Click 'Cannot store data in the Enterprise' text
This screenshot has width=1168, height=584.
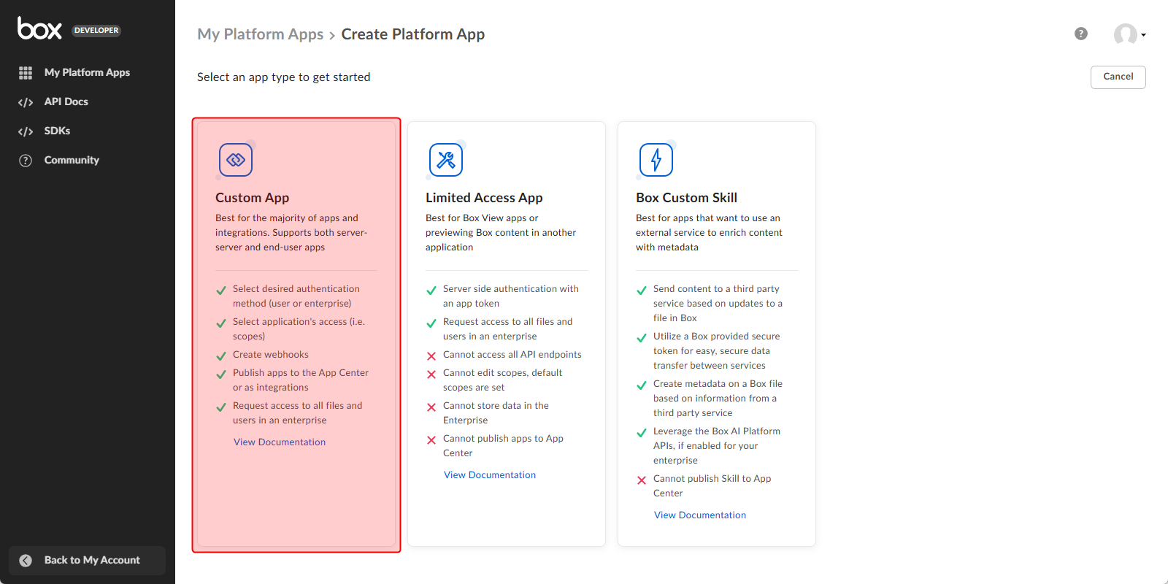pyautogui.click(x=496, y=413)
